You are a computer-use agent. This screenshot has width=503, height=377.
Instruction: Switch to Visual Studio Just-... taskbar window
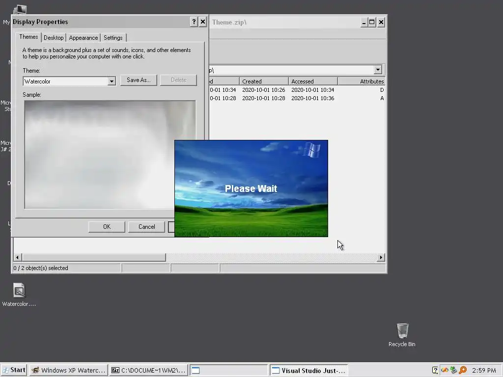click(x=308, y=370)
